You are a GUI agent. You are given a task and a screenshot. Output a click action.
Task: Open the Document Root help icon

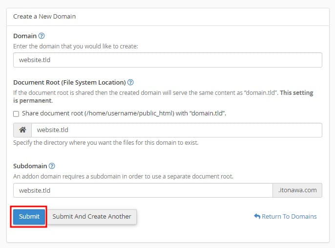[130, 82]
